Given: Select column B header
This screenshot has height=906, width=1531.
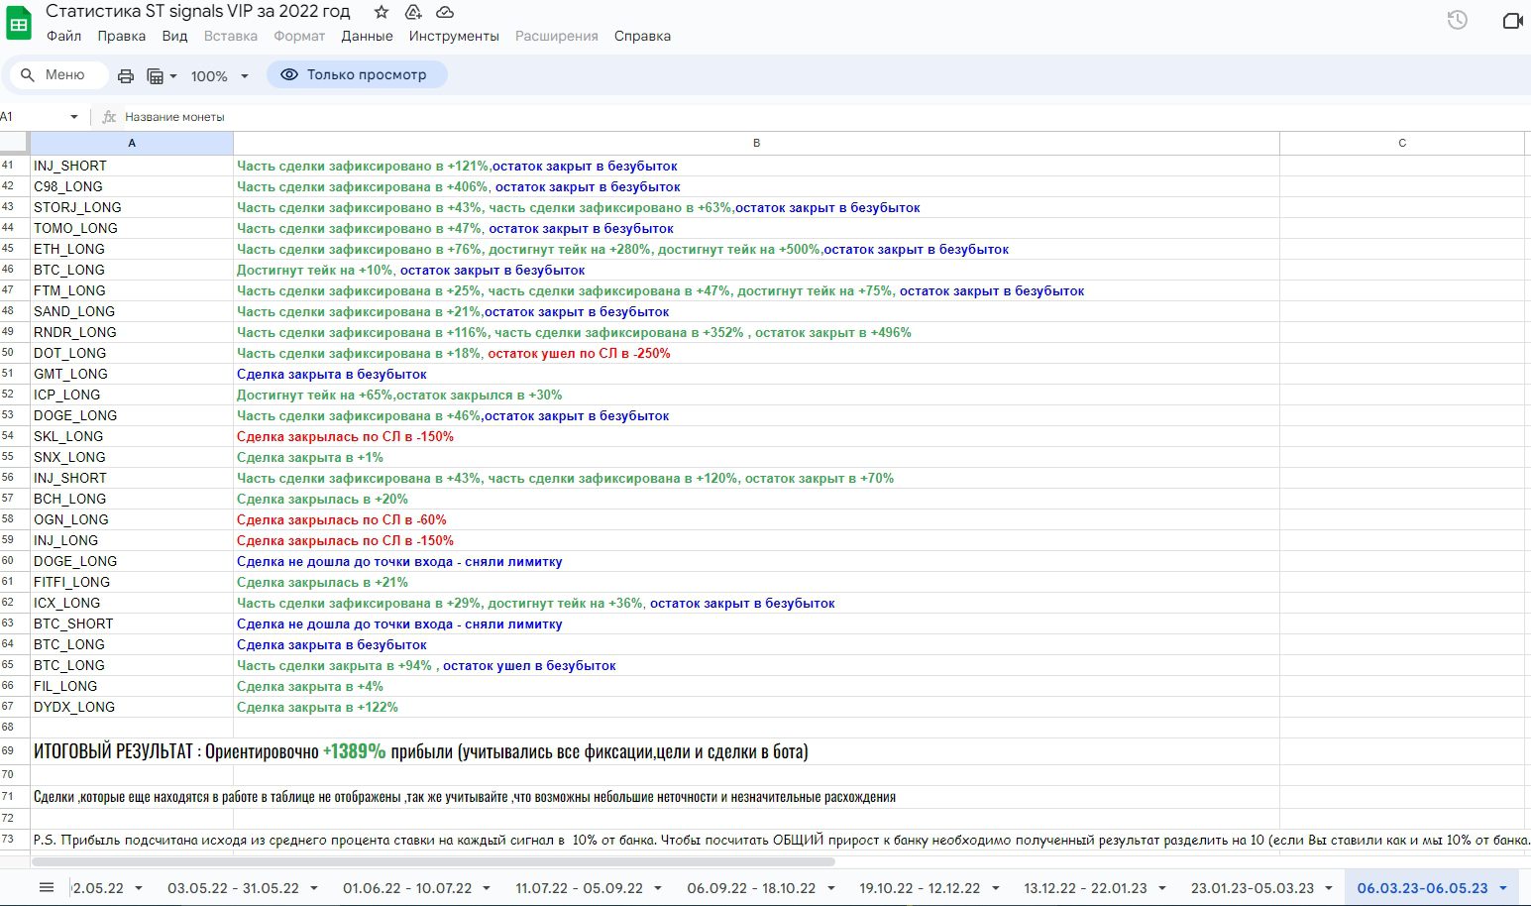Looking at the screenshot, I should (x=756, y=143).
